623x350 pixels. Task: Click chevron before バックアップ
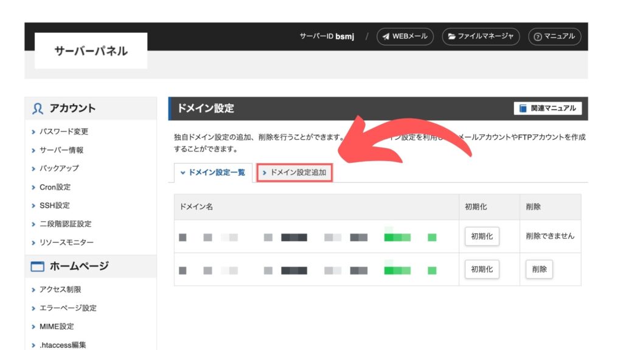click(x=33, y=169)
